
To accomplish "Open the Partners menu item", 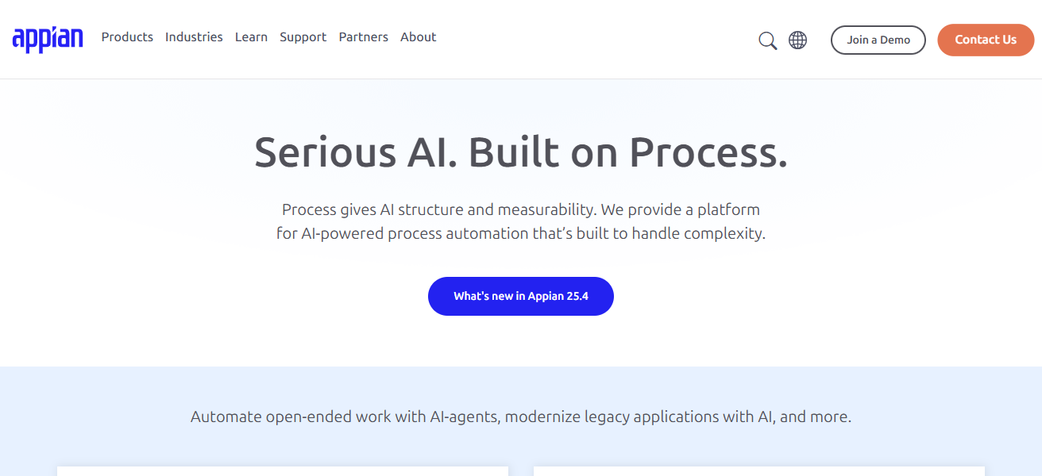I will pos(363,37).
